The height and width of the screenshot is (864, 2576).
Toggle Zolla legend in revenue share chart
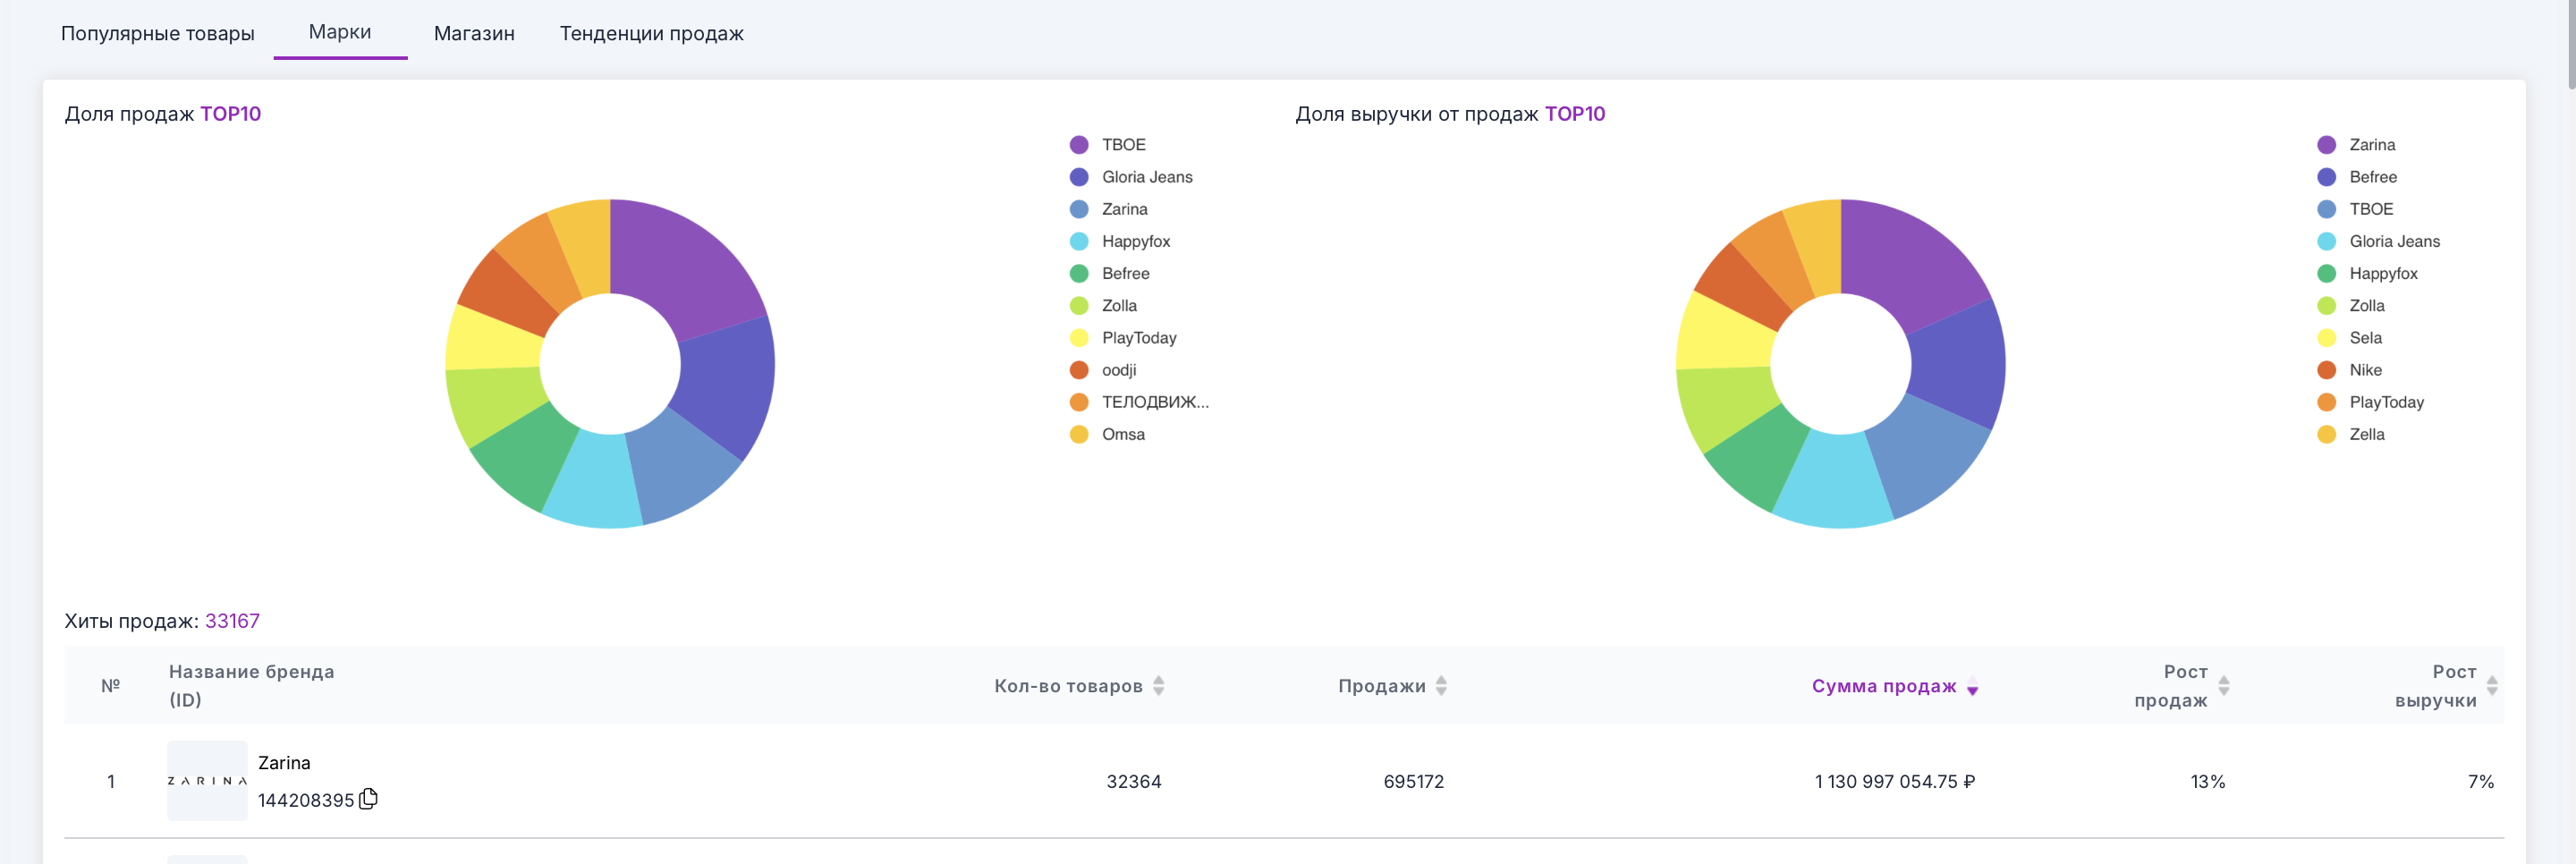pyautogui.click(x=2351, y=305)
